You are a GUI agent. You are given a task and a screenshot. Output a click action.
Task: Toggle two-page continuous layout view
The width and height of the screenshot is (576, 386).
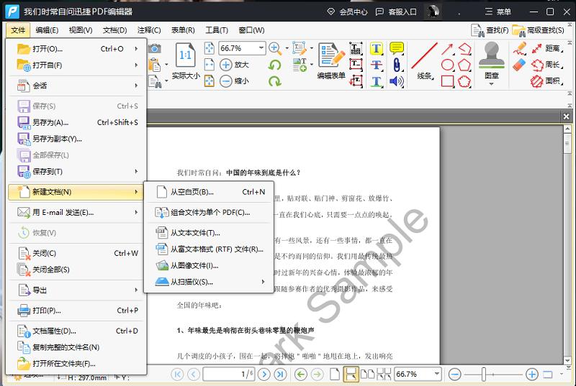pyautogui.click(x=384, y=374)
